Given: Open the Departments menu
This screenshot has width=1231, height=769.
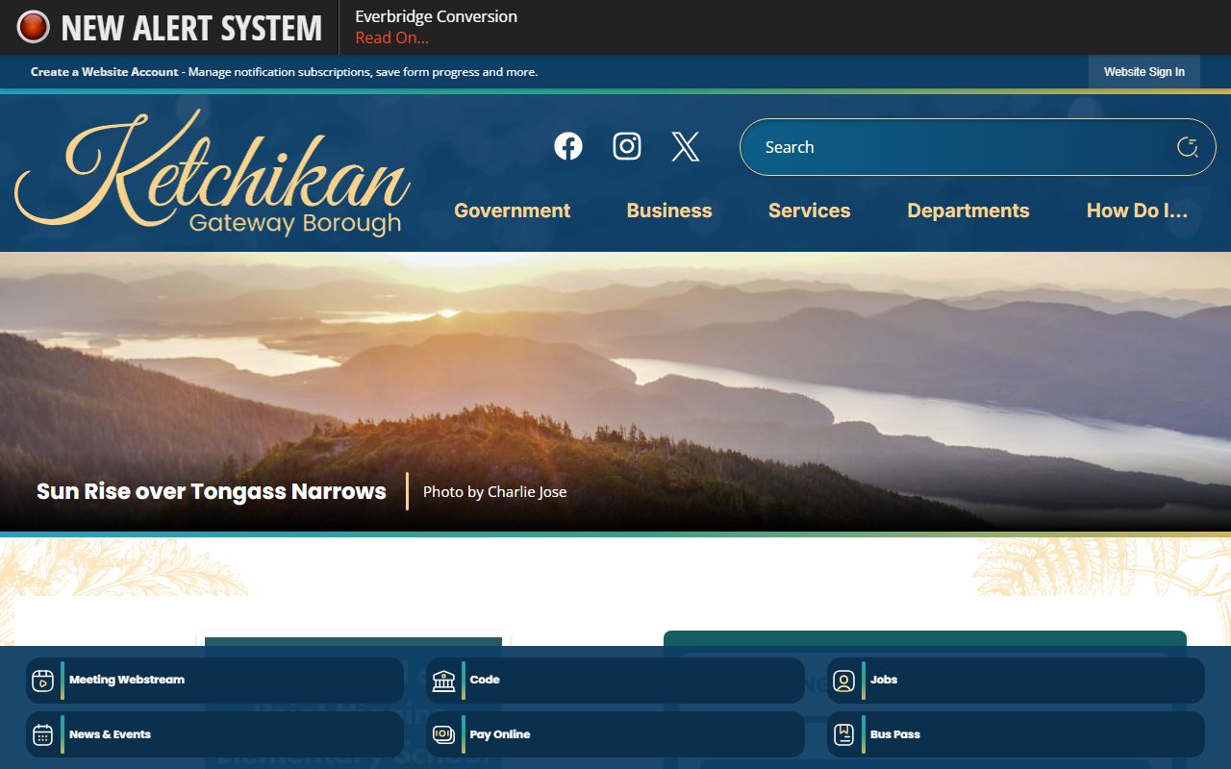Looking at the screenshot, I should click(968, 211).
